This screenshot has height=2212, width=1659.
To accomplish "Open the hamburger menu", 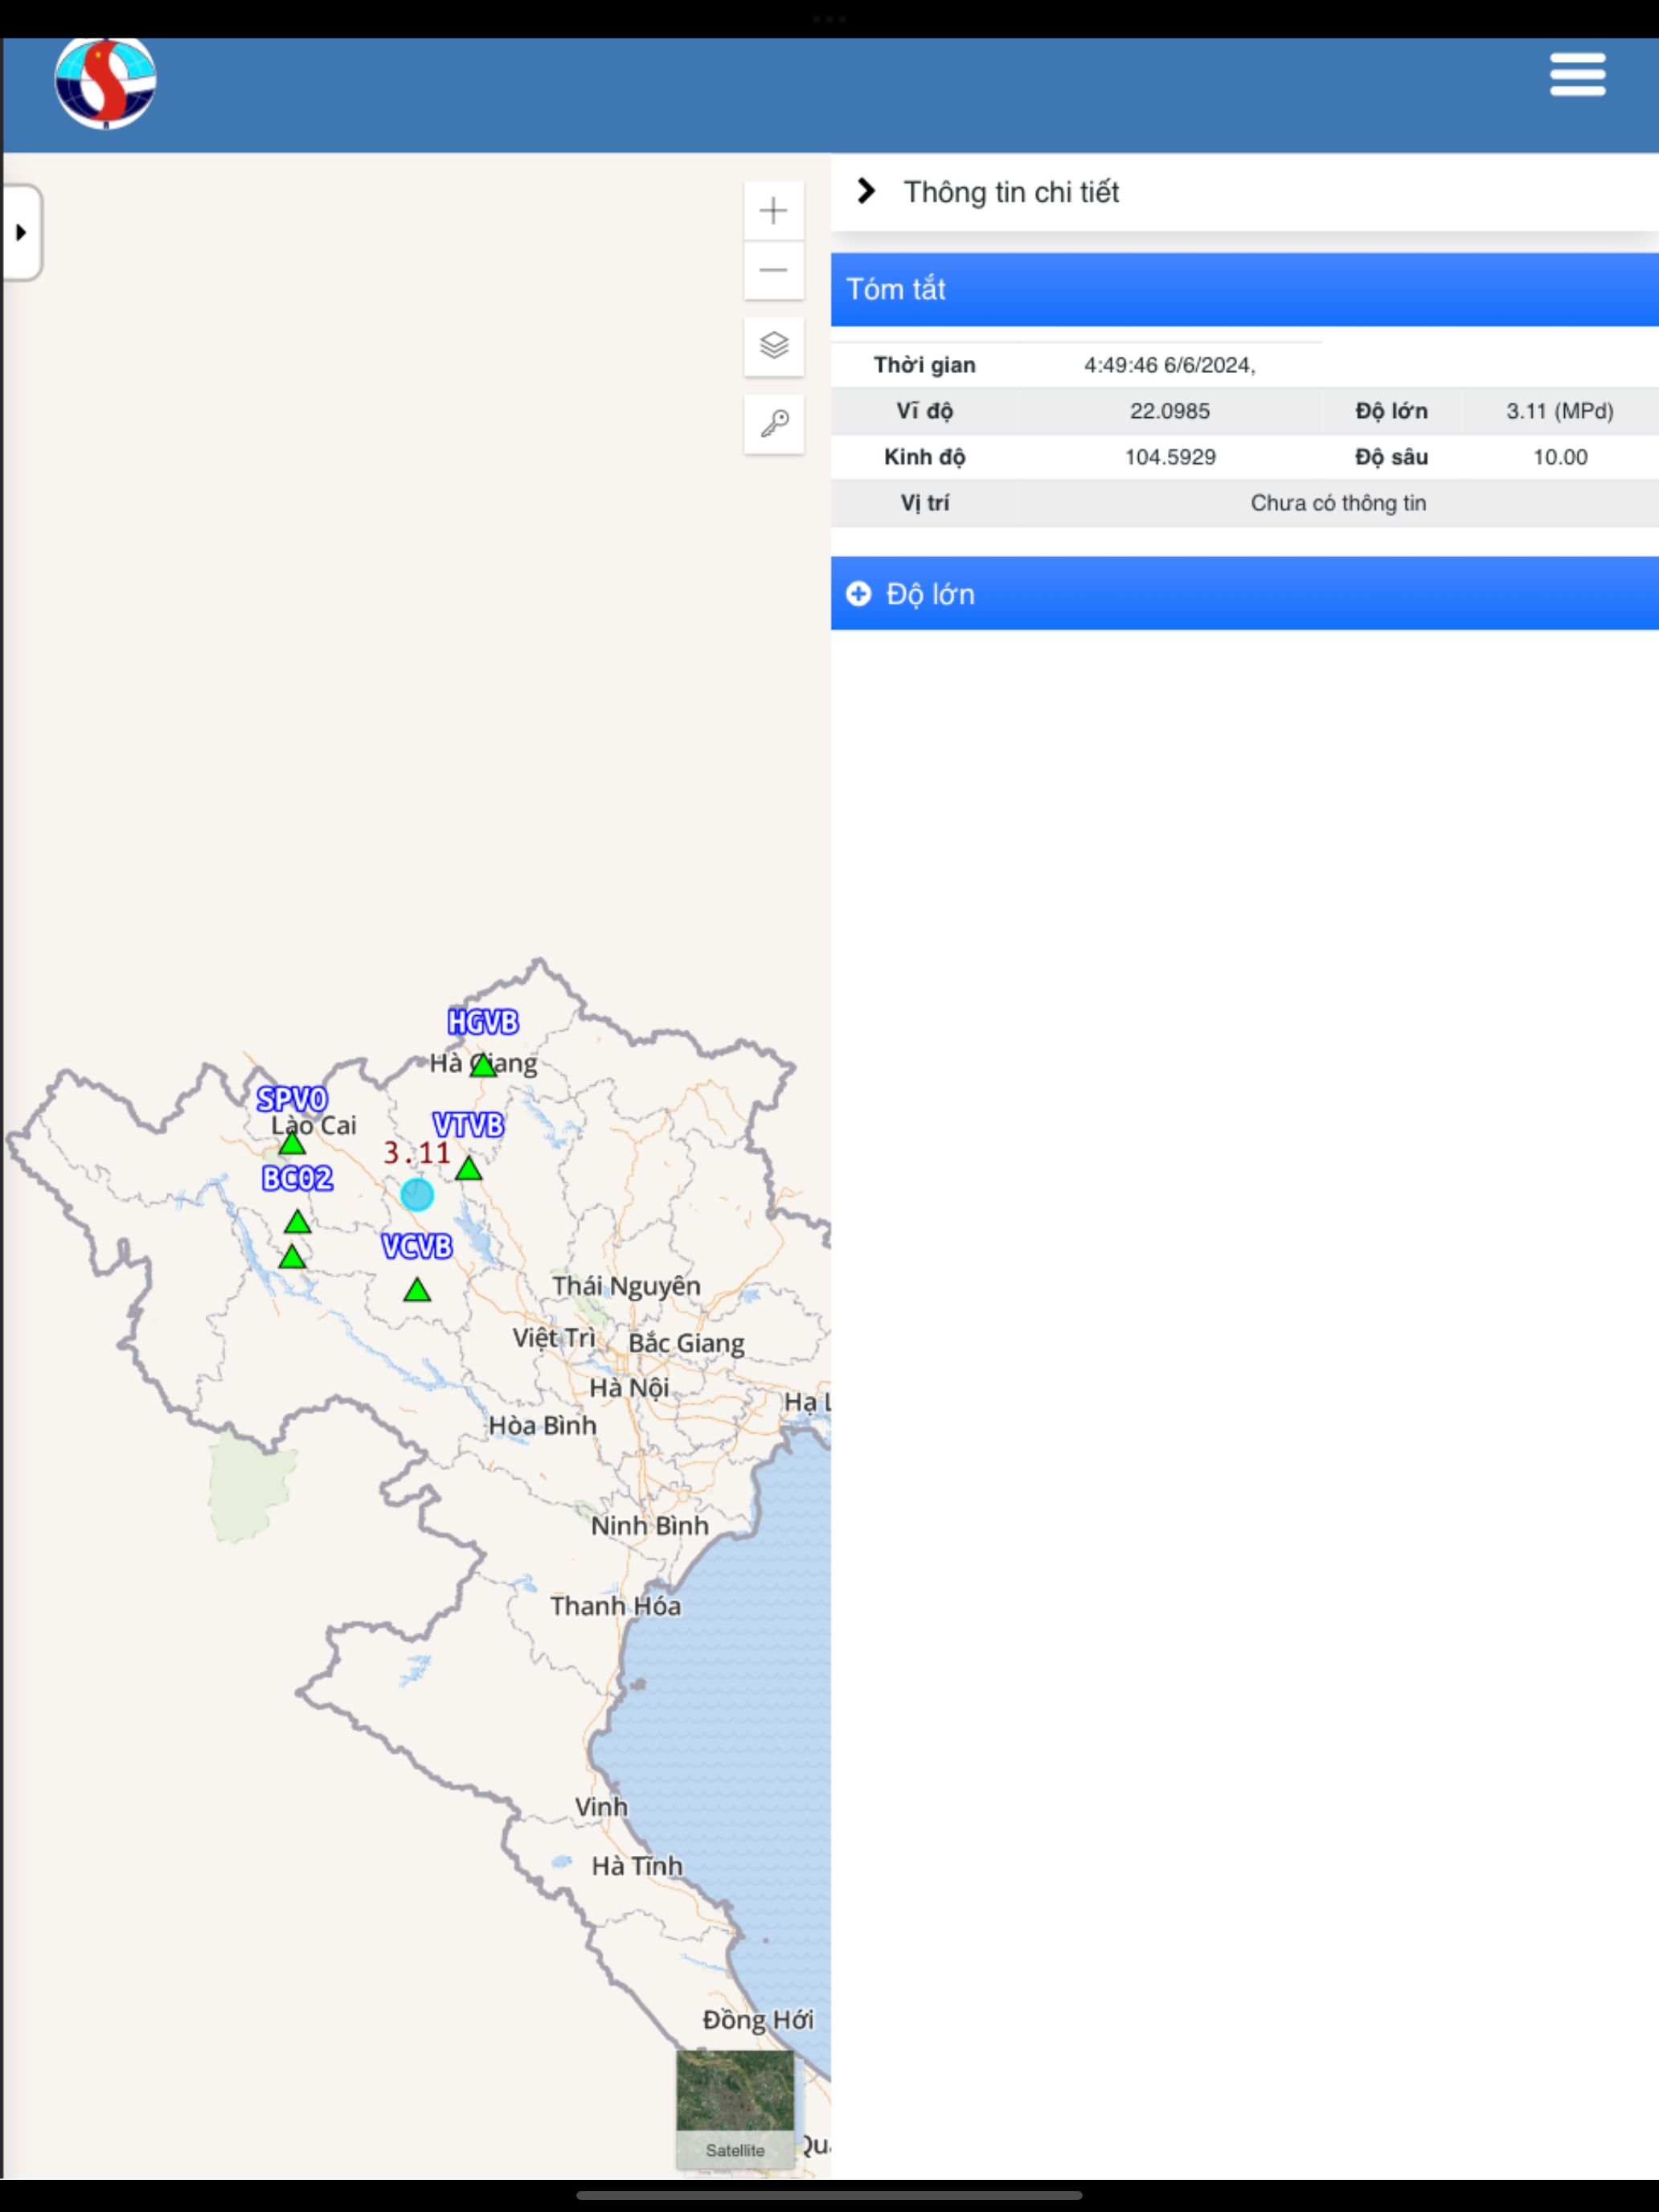I will click(1577, 75).
